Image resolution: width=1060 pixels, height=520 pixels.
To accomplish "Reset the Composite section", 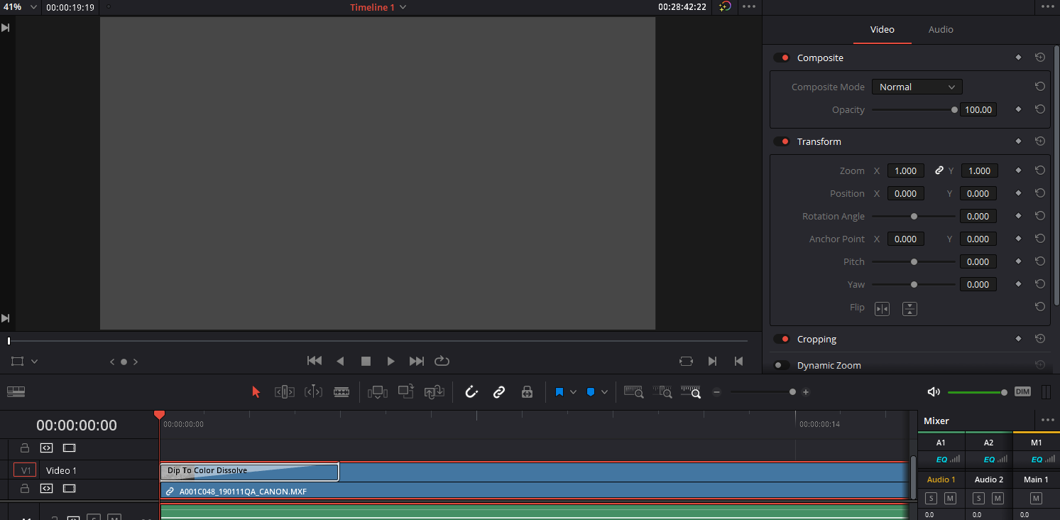I will 1040,58.
